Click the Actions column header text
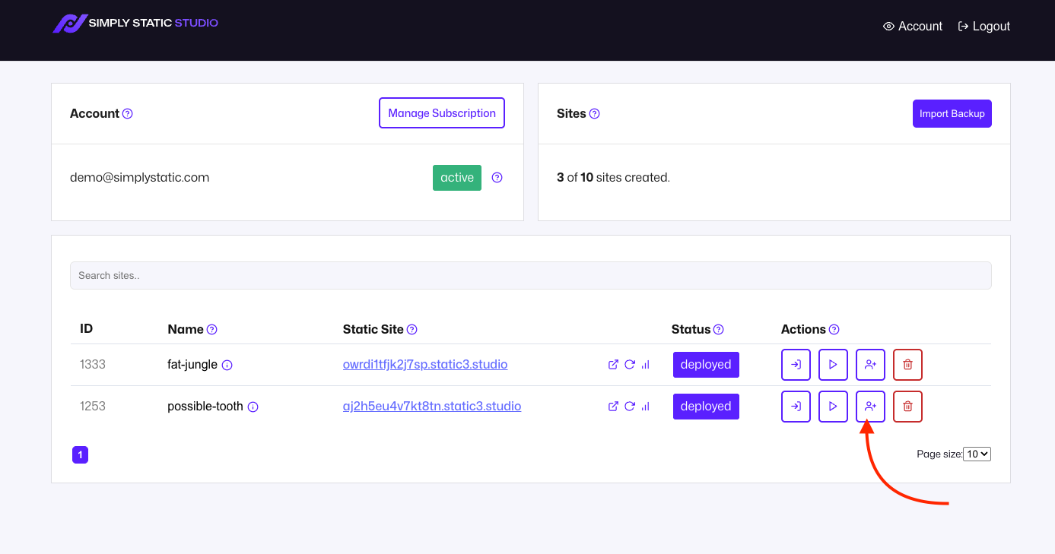The image size is (1055, 554). [x=803, y=329]
